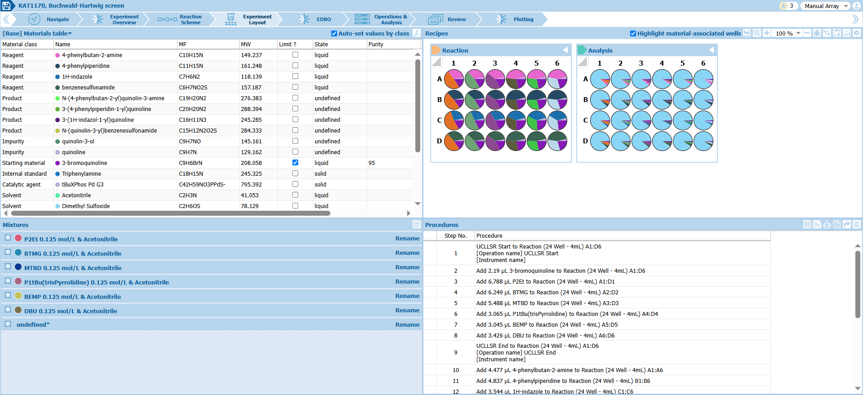Select well A1 in the Reaction plate
863x395 pixels.
tap(454, 79)
